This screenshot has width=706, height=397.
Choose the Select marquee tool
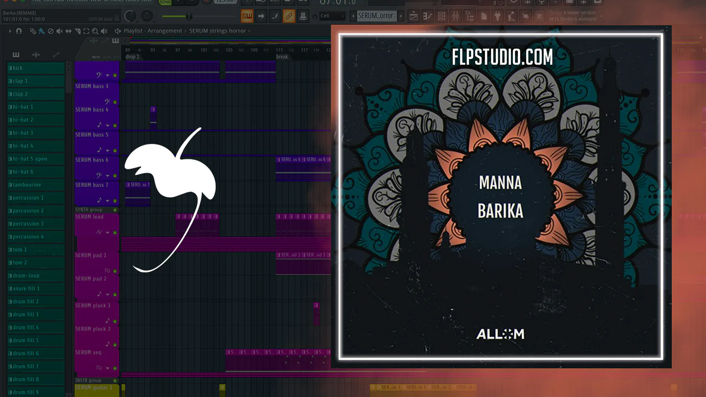pos(86,31)
